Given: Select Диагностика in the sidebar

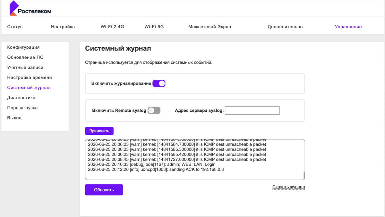Looking at the screenshot, I should click(21, 98).
